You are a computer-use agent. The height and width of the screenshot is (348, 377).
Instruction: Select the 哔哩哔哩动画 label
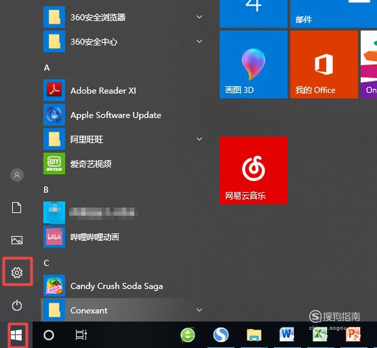(95, 237)
